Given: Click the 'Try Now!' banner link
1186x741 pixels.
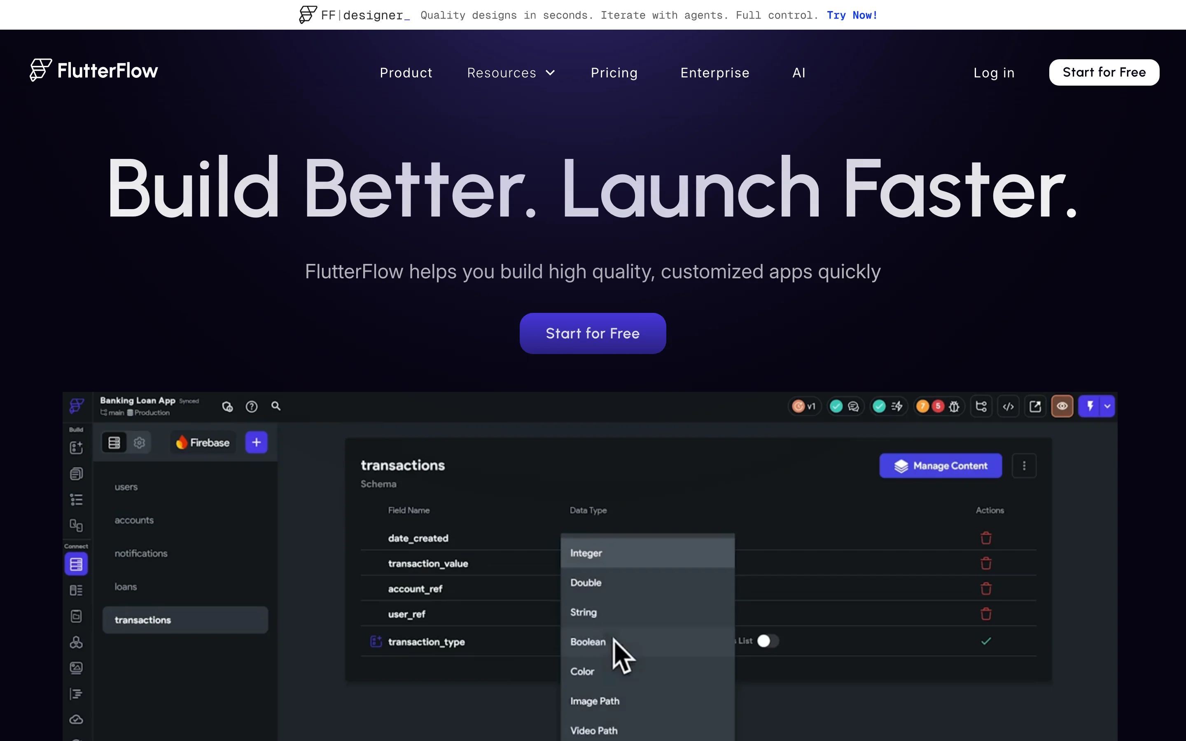Looking at the screenshot, I should 852,15.
